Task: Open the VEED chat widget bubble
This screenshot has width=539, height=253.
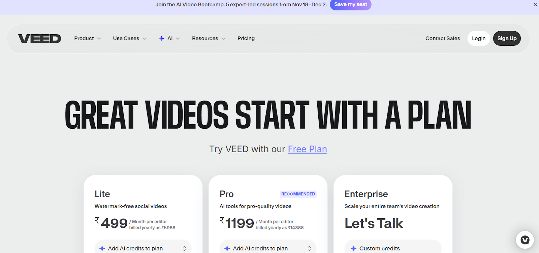Action: 525,240
